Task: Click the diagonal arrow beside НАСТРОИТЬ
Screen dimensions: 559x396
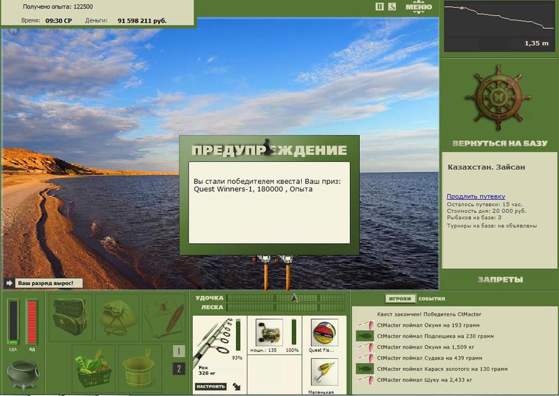Action: (x=236, y=386)
